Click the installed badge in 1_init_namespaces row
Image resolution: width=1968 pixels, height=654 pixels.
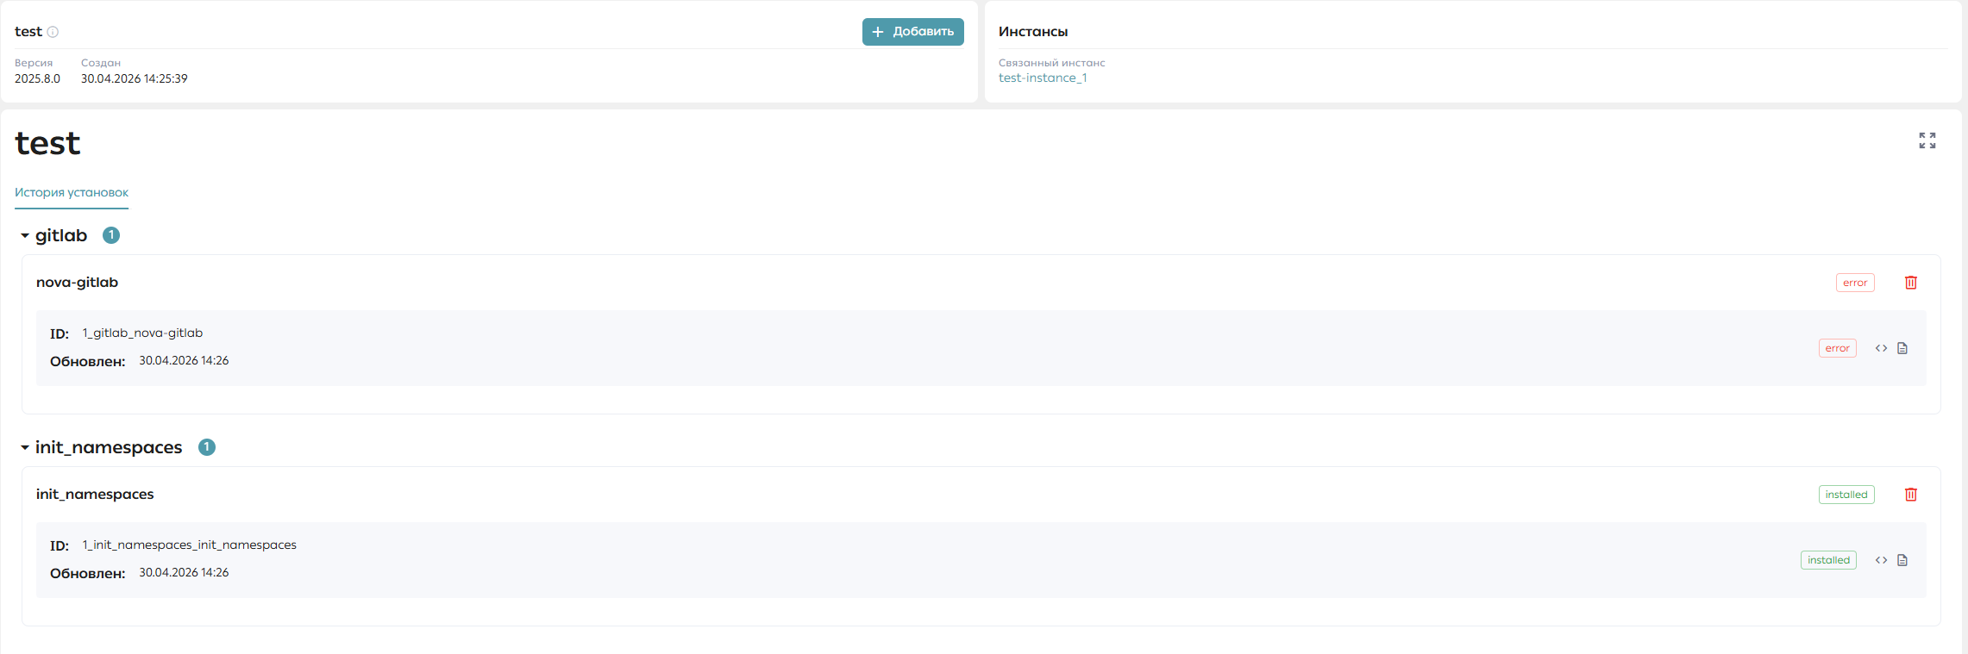pyautogui.click(x=1828, y=560)
